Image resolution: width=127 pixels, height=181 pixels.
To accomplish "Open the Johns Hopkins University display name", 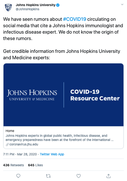I will (35, 5).
